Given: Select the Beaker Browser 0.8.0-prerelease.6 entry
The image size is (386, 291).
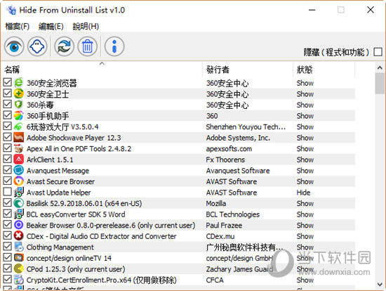Looking at the screenshot, I should click(x=110, y=225).
